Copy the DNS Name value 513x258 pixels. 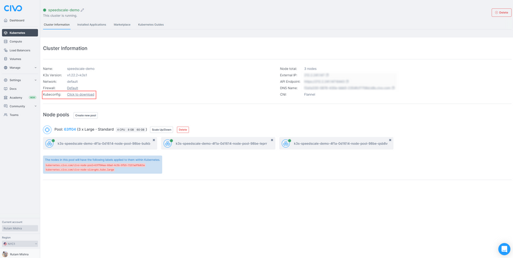(392, 88)
